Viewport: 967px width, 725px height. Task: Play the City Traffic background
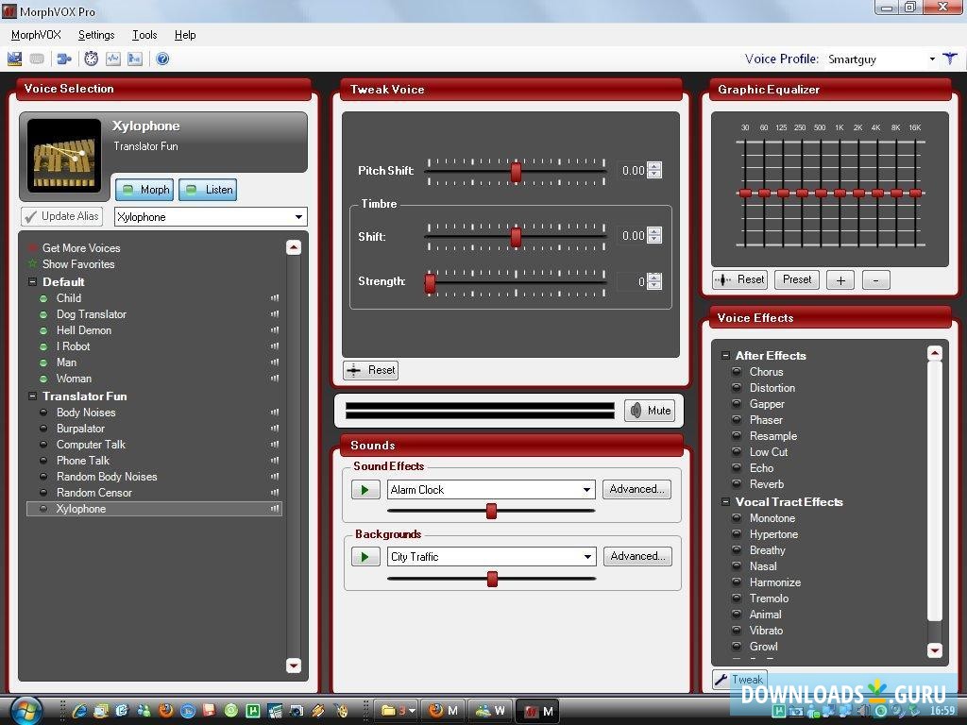[x=365, y=557]
